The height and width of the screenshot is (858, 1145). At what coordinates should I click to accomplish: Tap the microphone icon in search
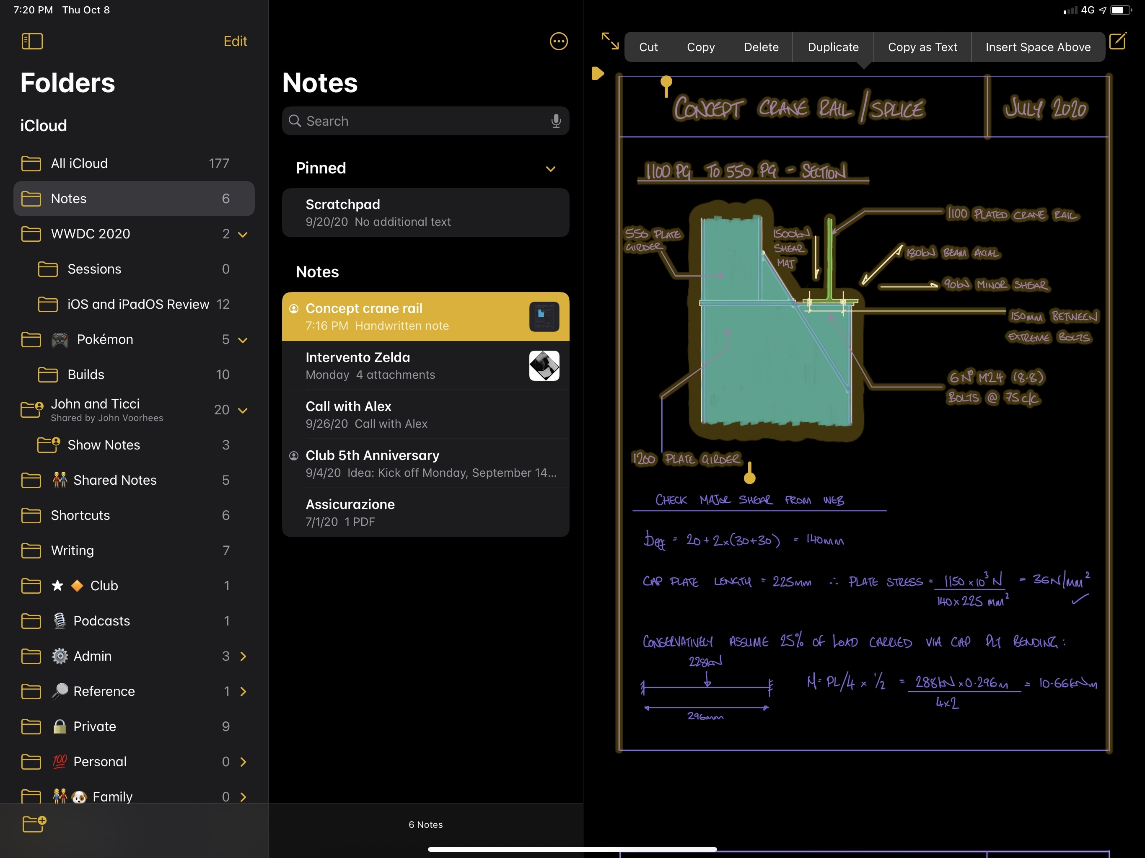555,121
